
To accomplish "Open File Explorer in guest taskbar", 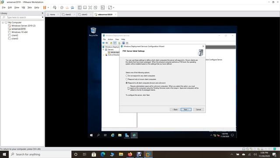I will pyautogui.click(x=119, y=135).
